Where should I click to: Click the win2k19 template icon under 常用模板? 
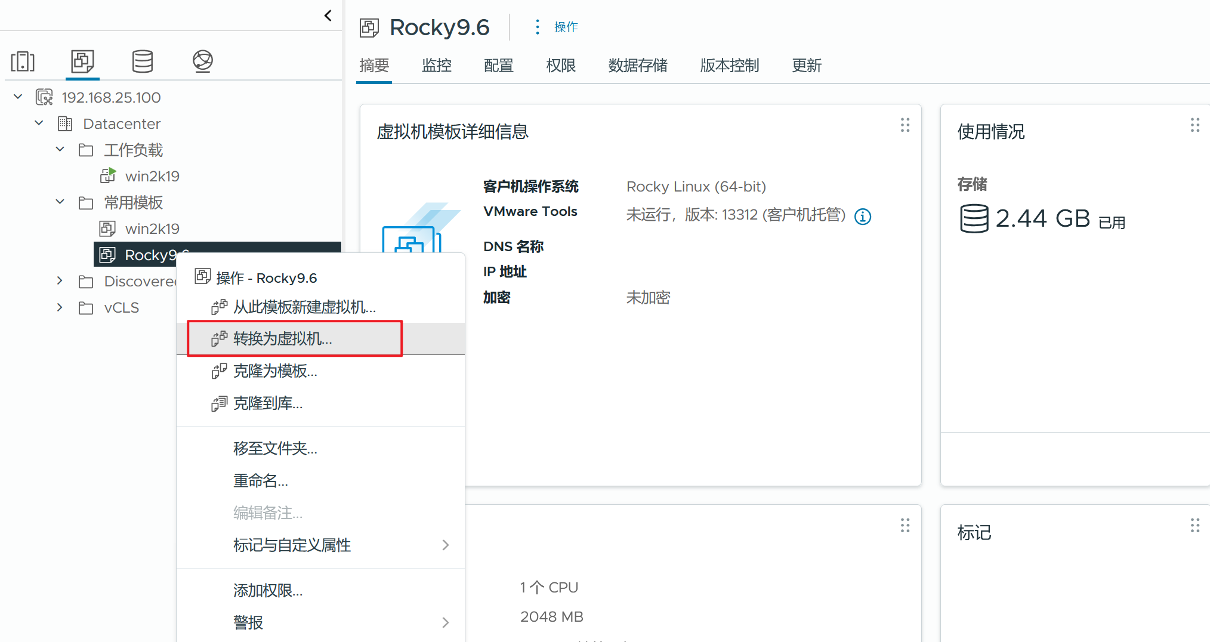tap(107, 229)
